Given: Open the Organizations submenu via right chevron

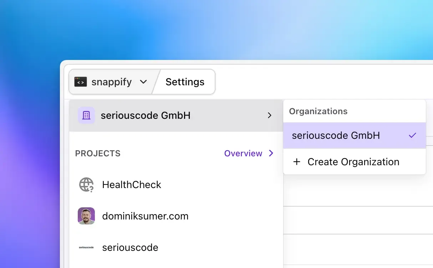Looking at the screenshot, I should (x=270, y=115).
